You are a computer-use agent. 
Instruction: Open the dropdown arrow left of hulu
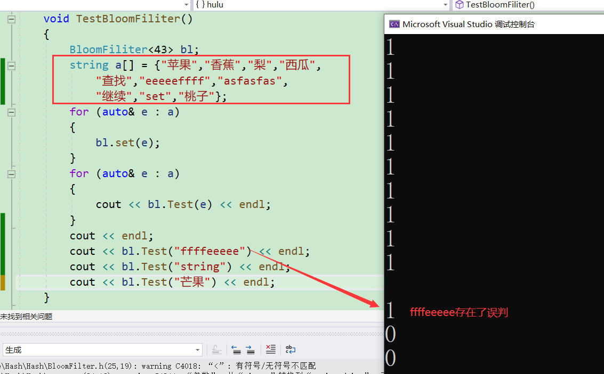(187, 5)
